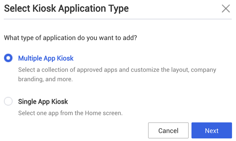Click the Single App Kiosk description text
236x141 pixels.
[70, 113]
